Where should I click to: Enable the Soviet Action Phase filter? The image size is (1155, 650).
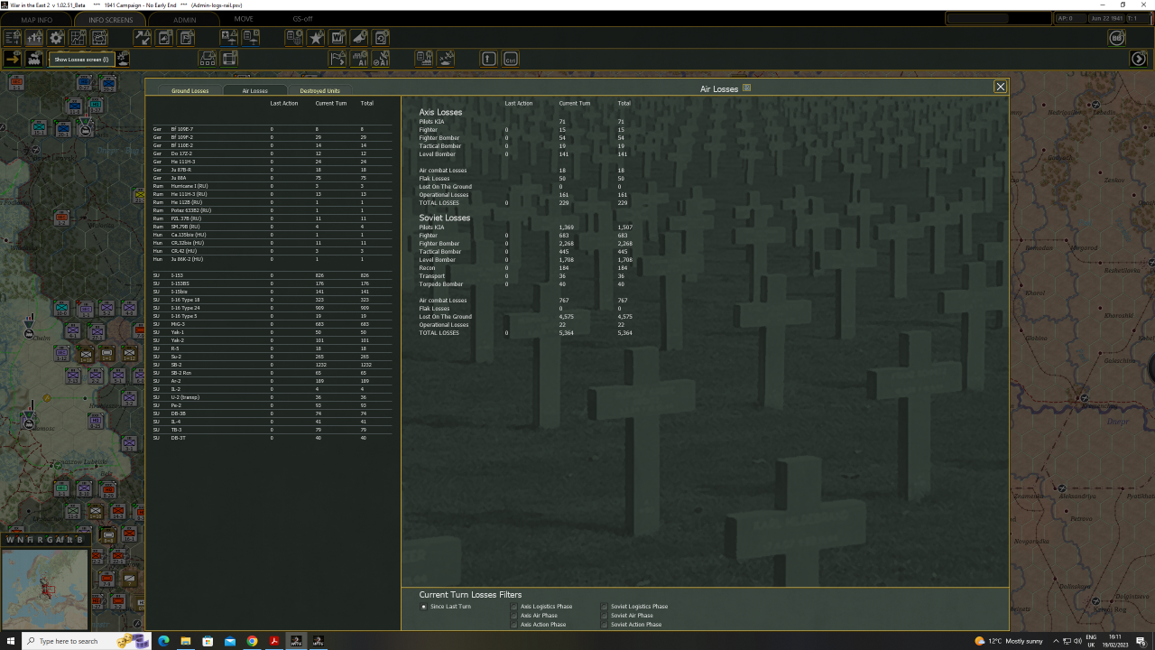tap(605, 625)
